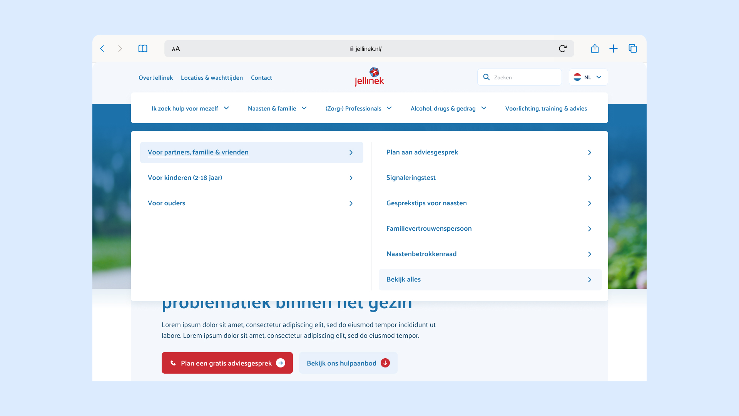The height and width of the screenshot is (416, 739).
Task: Open a new tab with plus icon
Action: pyautogui.click(x=614, y=49)
